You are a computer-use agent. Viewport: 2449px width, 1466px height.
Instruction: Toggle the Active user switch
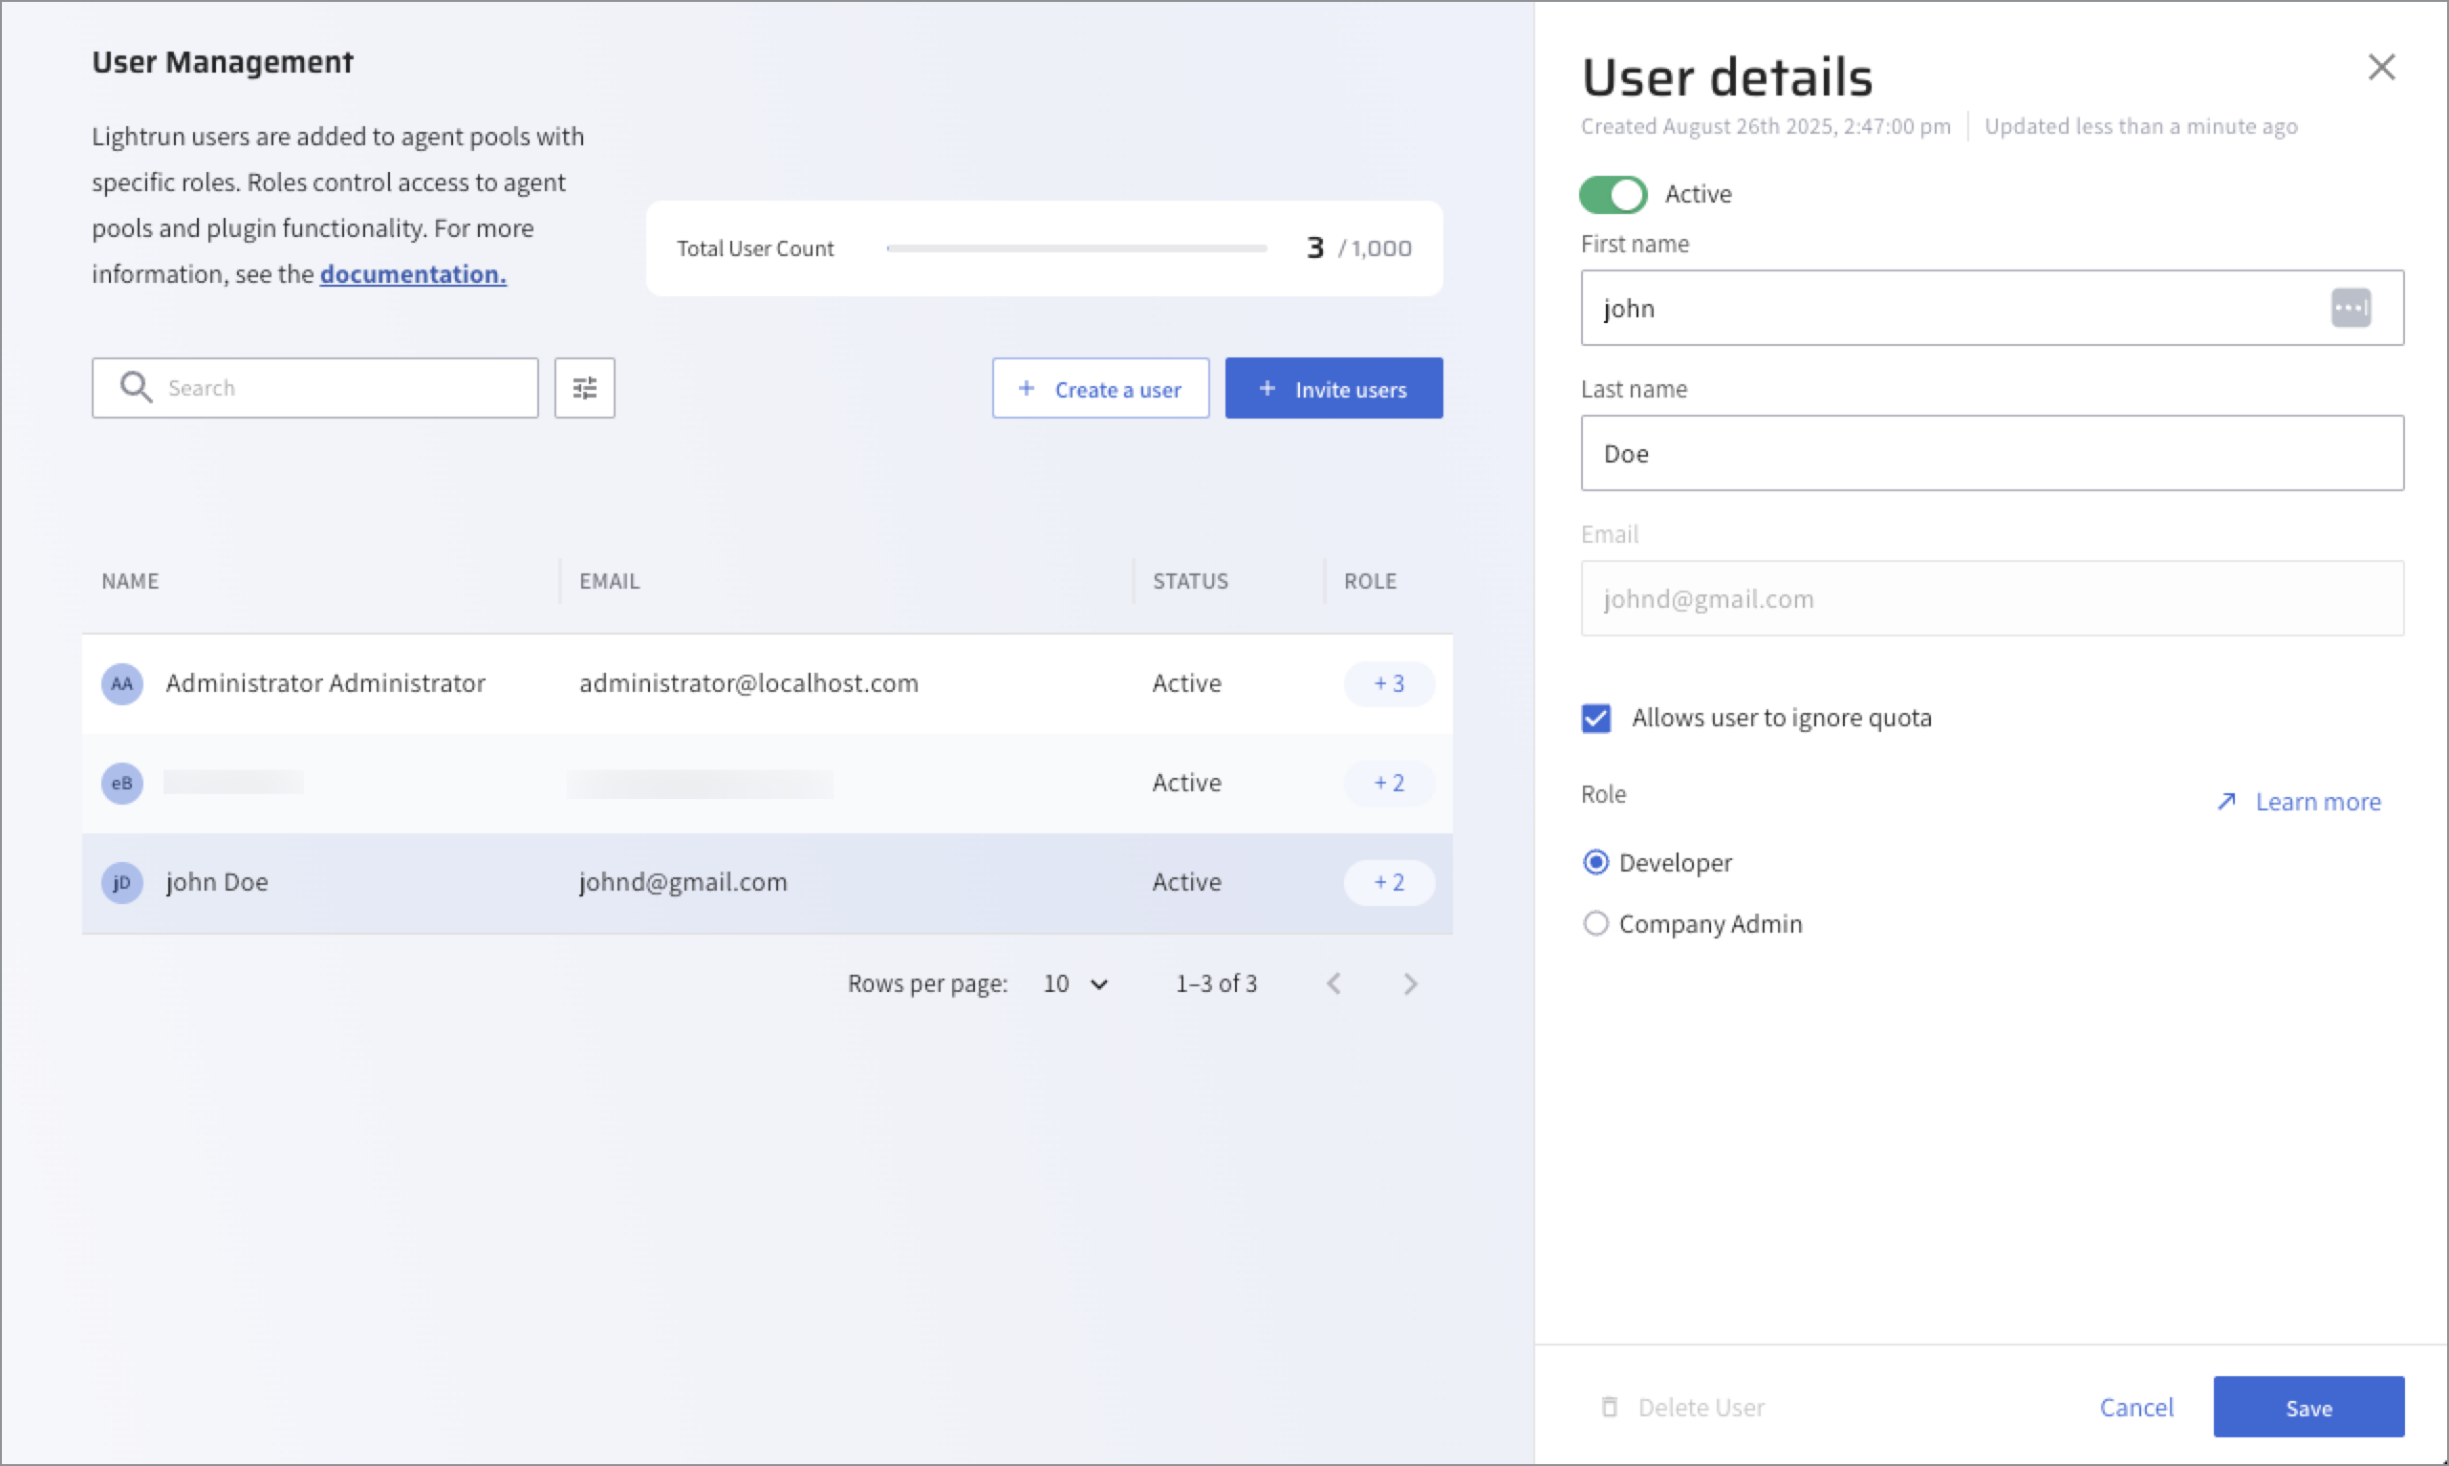pos(1613,195)
